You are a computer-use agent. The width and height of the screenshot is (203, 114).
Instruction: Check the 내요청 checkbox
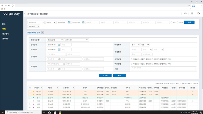pos(178,22)
